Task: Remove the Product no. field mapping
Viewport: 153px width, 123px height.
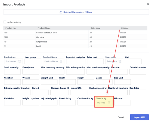Action: pos(20,61)
